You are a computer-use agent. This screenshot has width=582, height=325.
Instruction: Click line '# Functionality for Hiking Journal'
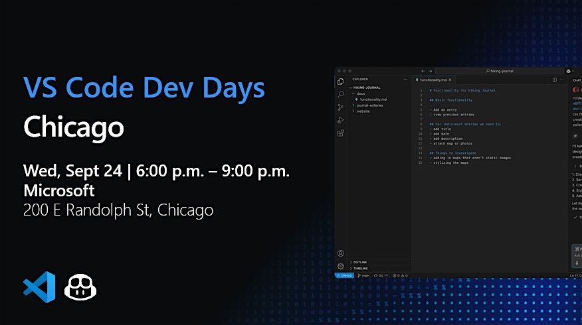coord(462,90)
